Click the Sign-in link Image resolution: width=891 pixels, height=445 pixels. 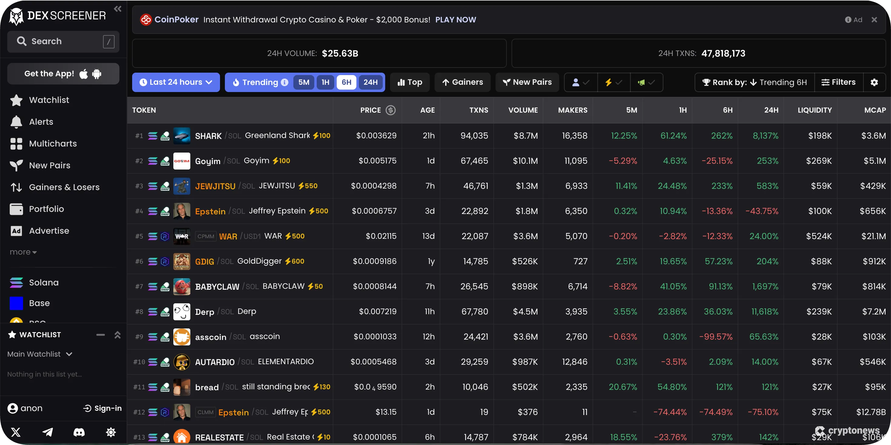102,408
